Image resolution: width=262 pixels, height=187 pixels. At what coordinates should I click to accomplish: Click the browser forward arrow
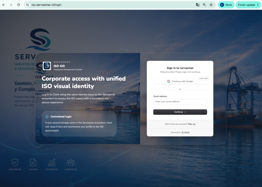[x=11, y=5]
